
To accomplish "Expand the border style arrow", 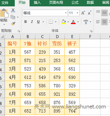I will coord(56,22).
